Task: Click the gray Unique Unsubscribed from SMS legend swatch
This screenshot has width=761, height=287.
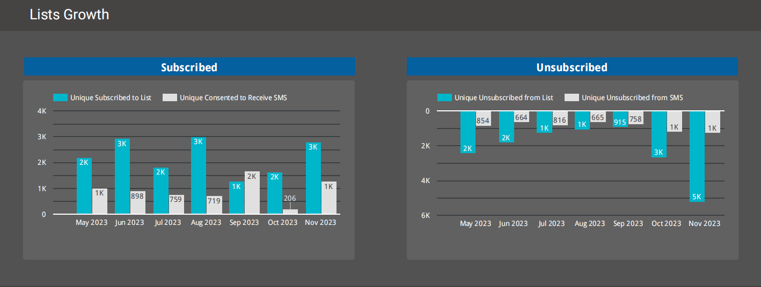Action: point(572,97)
